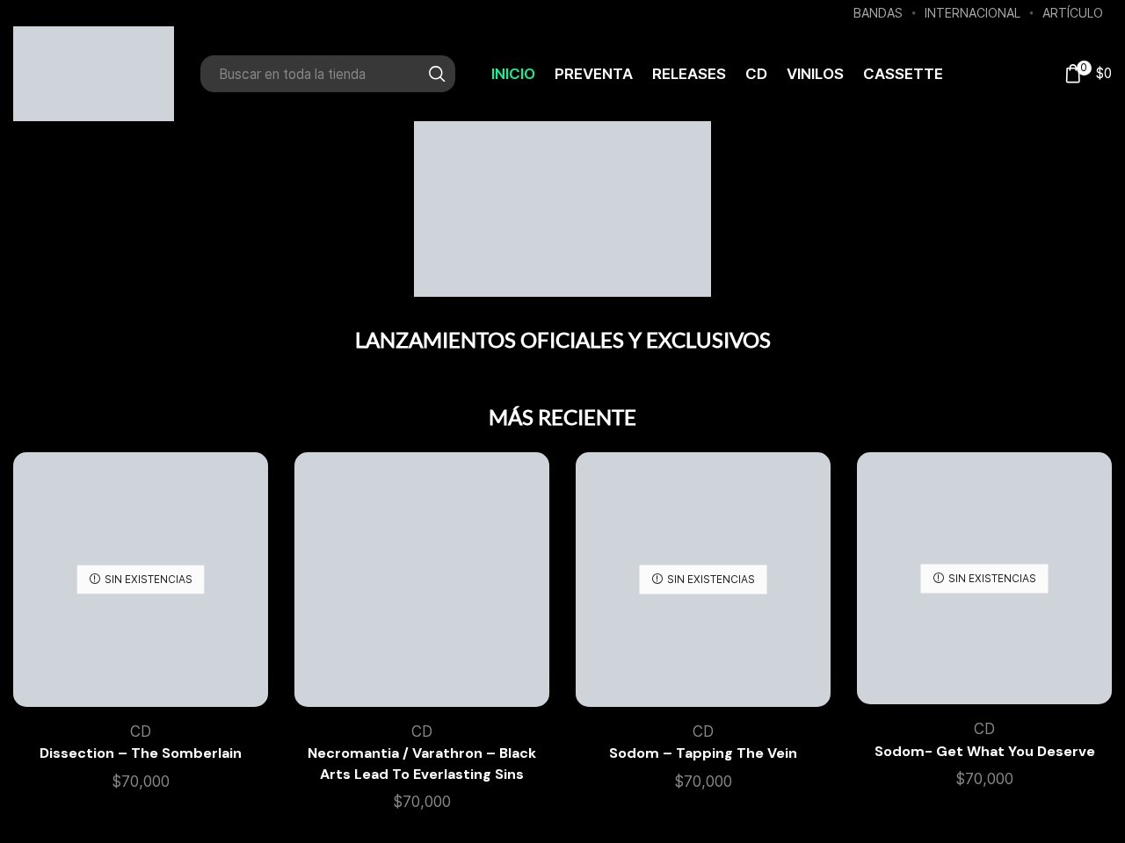
Task: View Necromantia / Varathron – Black Arts release
Action: pos(422,763)
